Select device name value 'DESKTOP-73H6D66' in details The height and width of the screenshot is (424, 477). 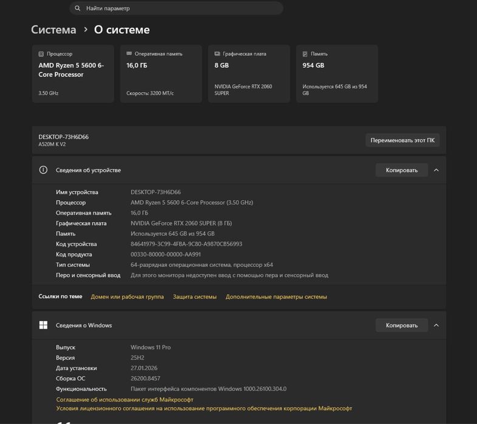[x=155, y=192]
